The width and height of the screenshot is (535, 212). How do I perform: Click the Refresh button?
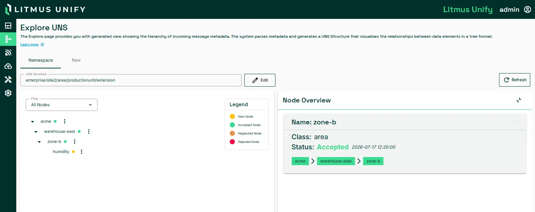coord(515,80)
